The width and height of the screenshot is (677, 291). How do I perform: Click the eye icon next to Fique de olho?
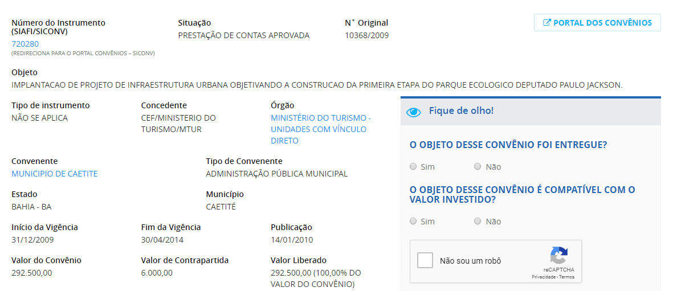414,112
